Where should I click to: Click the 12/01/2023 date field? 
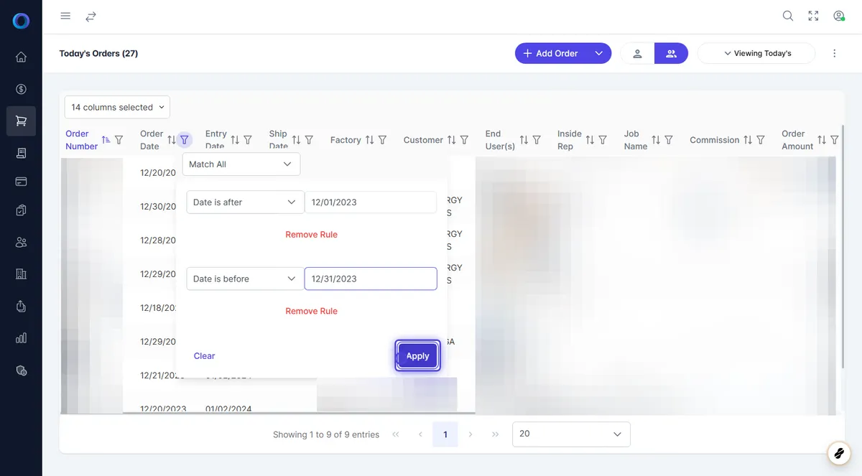[x=371, y=202]
